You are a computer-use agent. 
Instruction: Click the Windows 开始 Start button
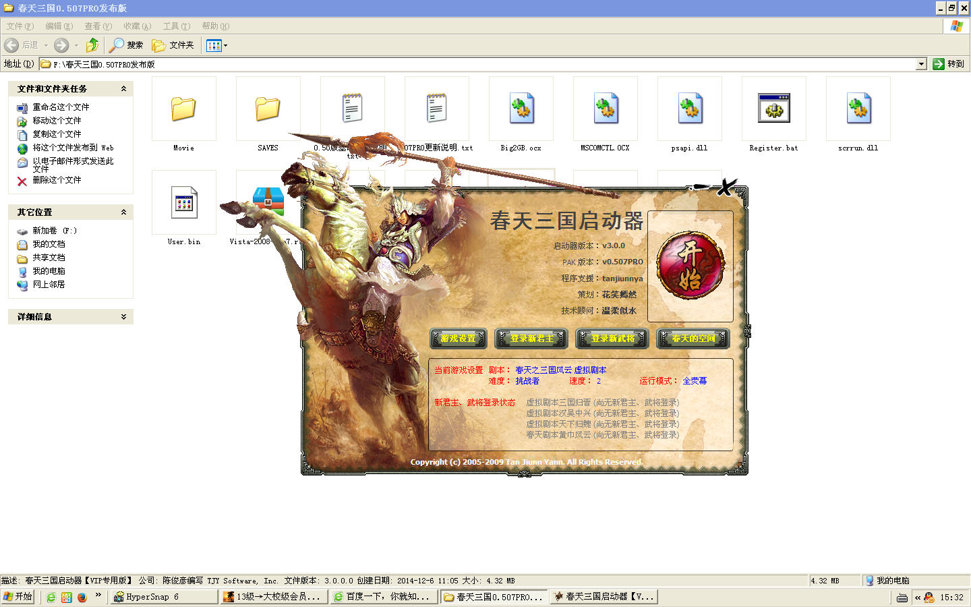(x=18, y=597)
